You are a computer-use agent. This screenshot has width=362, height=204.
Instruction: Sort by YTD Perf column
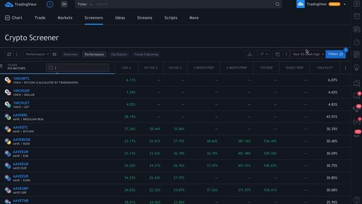point(266,68)
